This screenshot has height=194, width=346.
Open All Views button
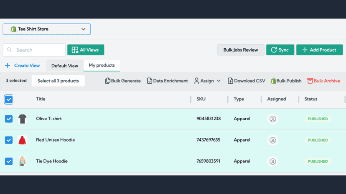pyautogui.click(x=86, y=50)
